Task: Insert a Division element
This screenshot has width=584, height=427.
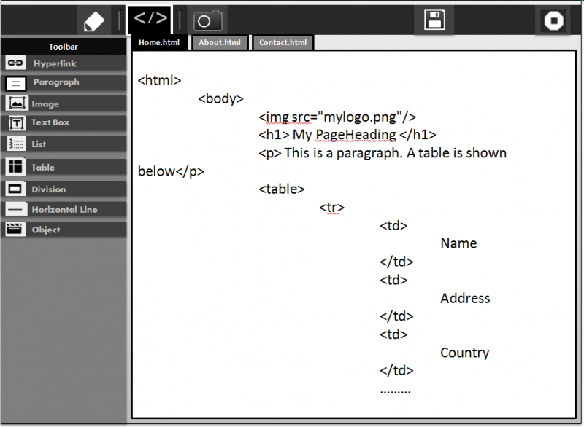Action: pyautogui.click(x=48, y=189)
